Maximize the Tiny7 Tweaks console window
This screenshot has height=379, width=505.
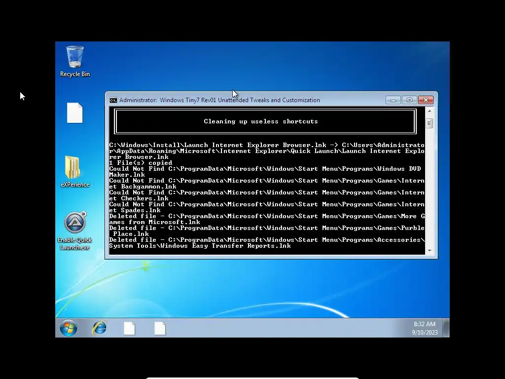pos(409,100)
